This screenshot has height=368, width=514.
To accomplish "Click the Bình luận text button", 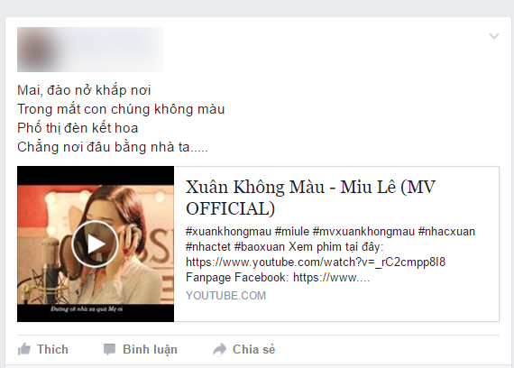I will coord(150,350).
